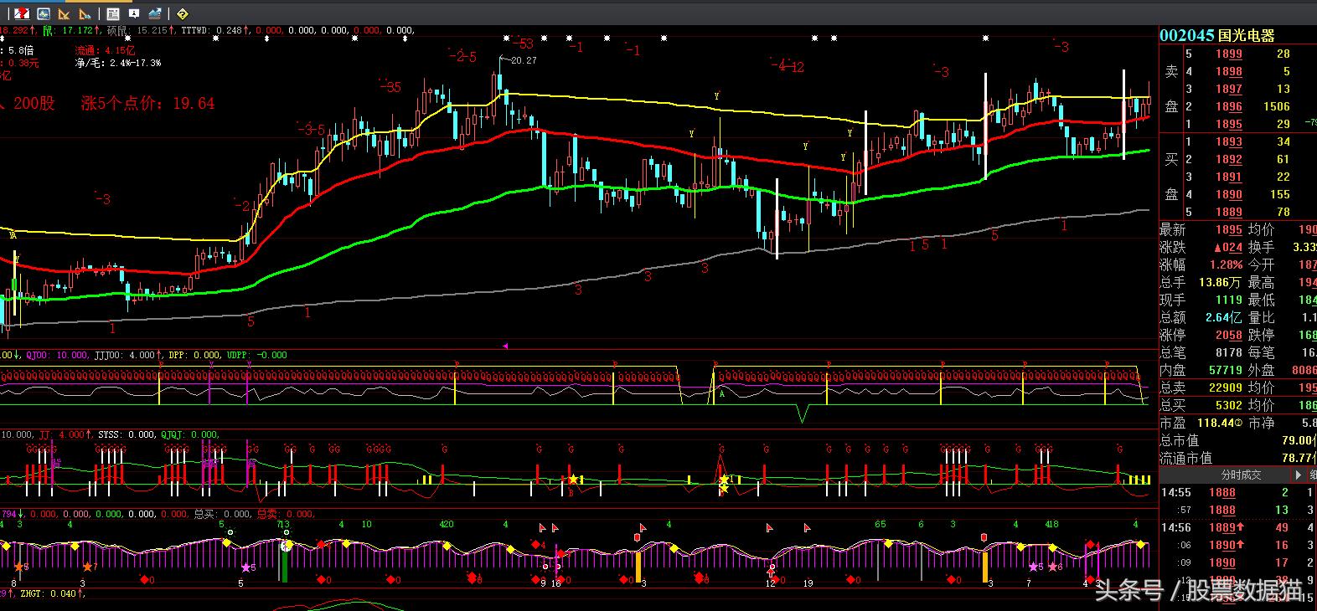Click the 总额 value 2.64亿
Viewport: 1317px width, 611px height.
click(x=1224, y=317)
